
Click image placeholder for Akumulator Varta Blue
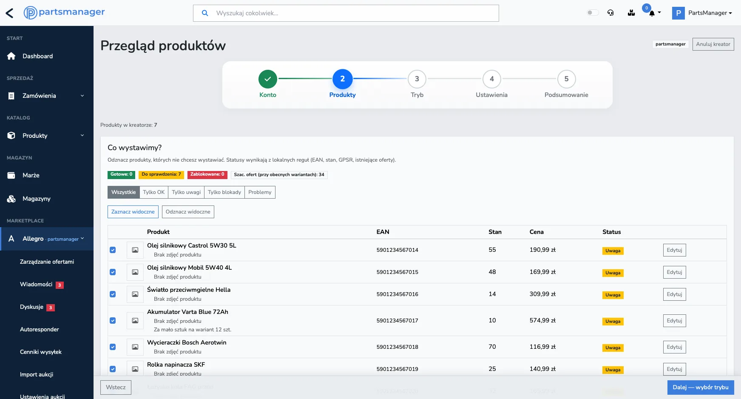point(135,321)
